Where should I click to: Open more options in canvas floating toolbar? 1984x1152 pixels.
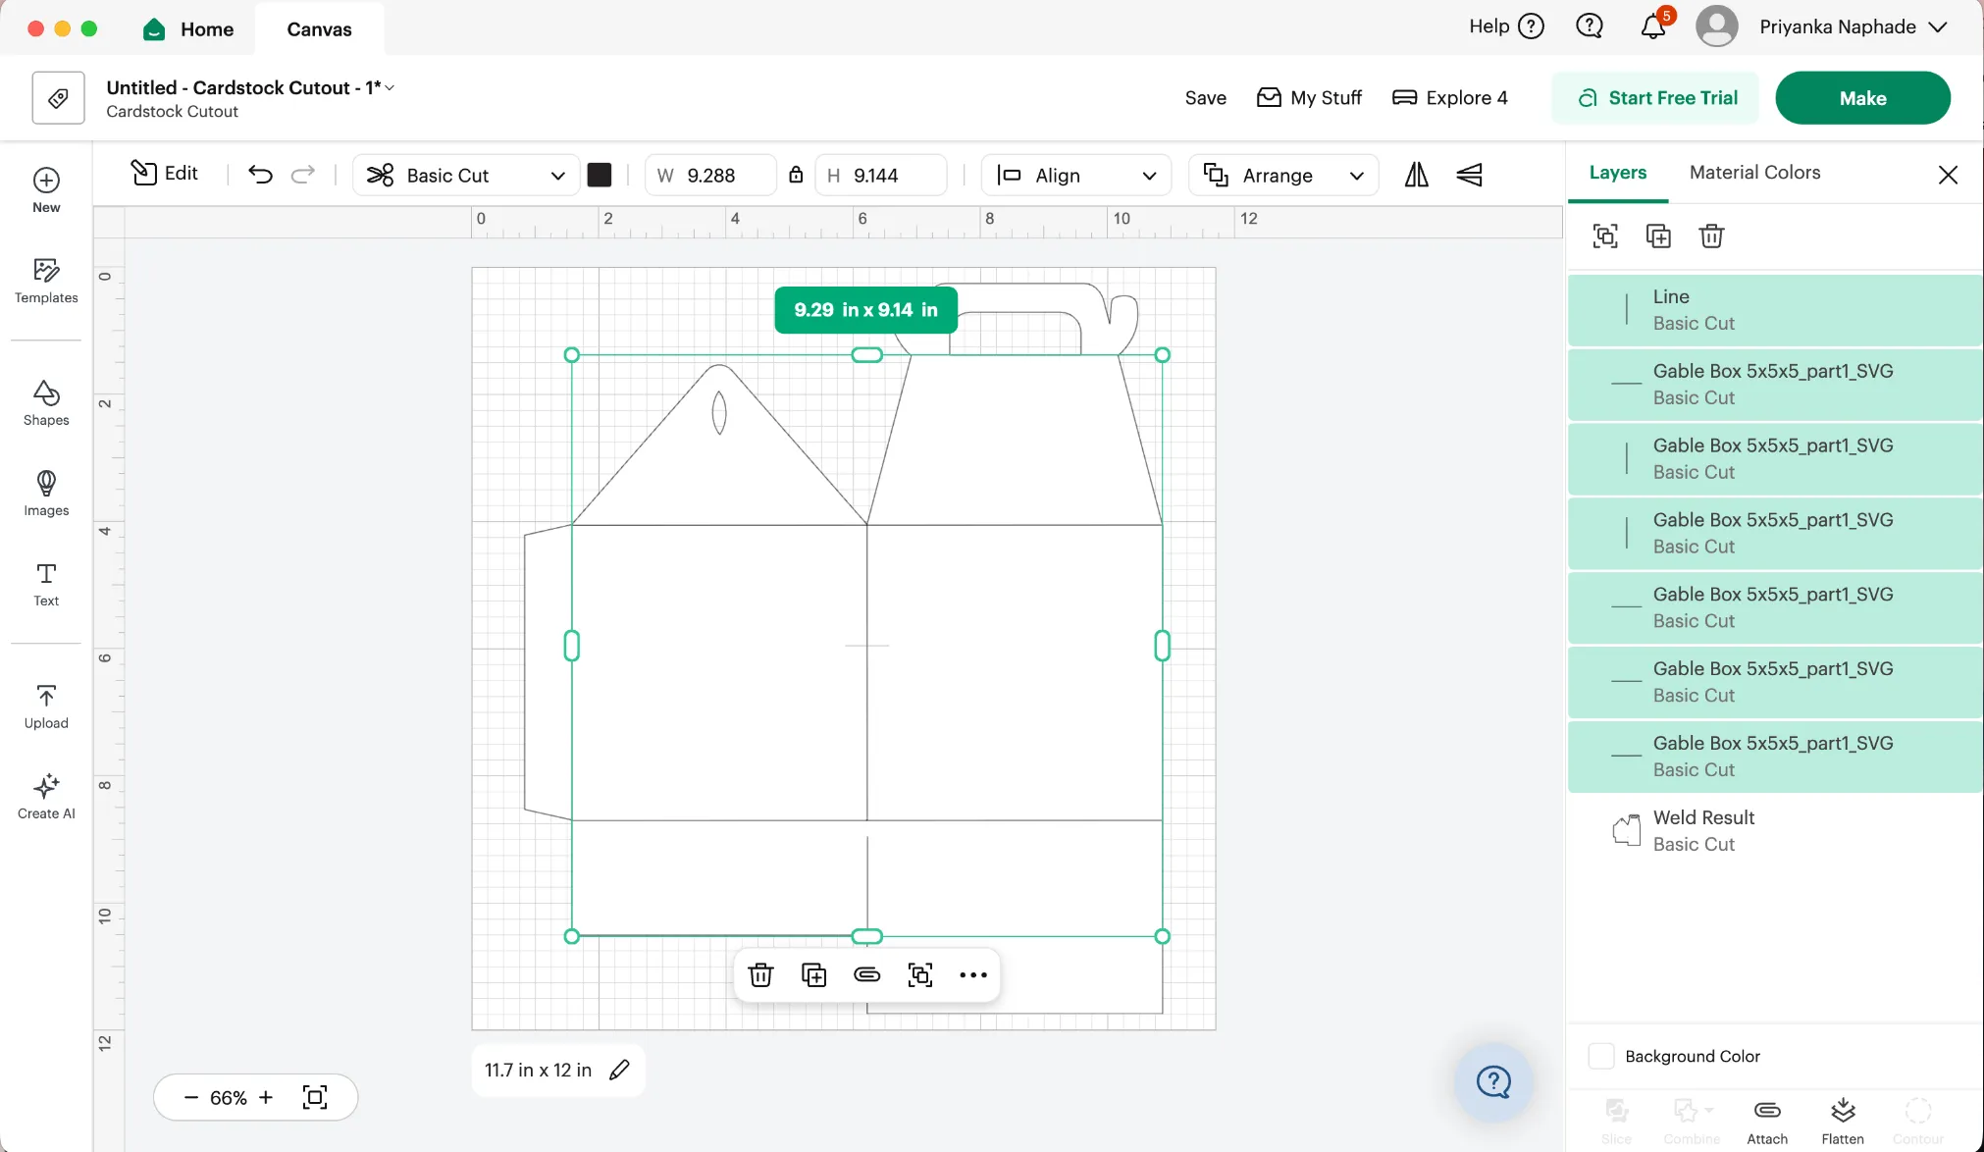pyautogui.click(x=972, y=974)
